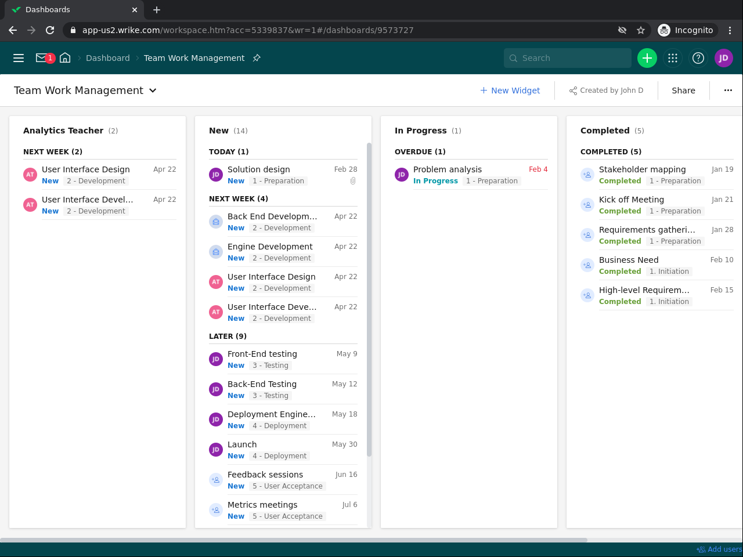Image resolution: width=743 pixels, height=557 pixels.
Task: Click the horizontal dashboard scrollbar
Action: 294,540
